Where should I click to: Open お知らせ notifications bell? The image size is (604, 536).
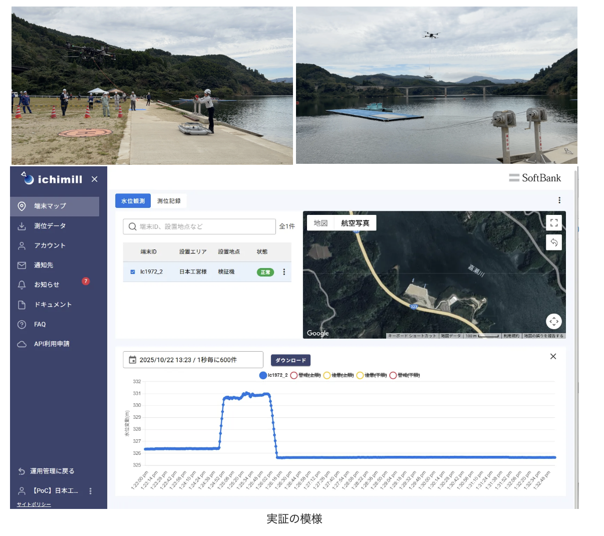(x=22, y=285)
